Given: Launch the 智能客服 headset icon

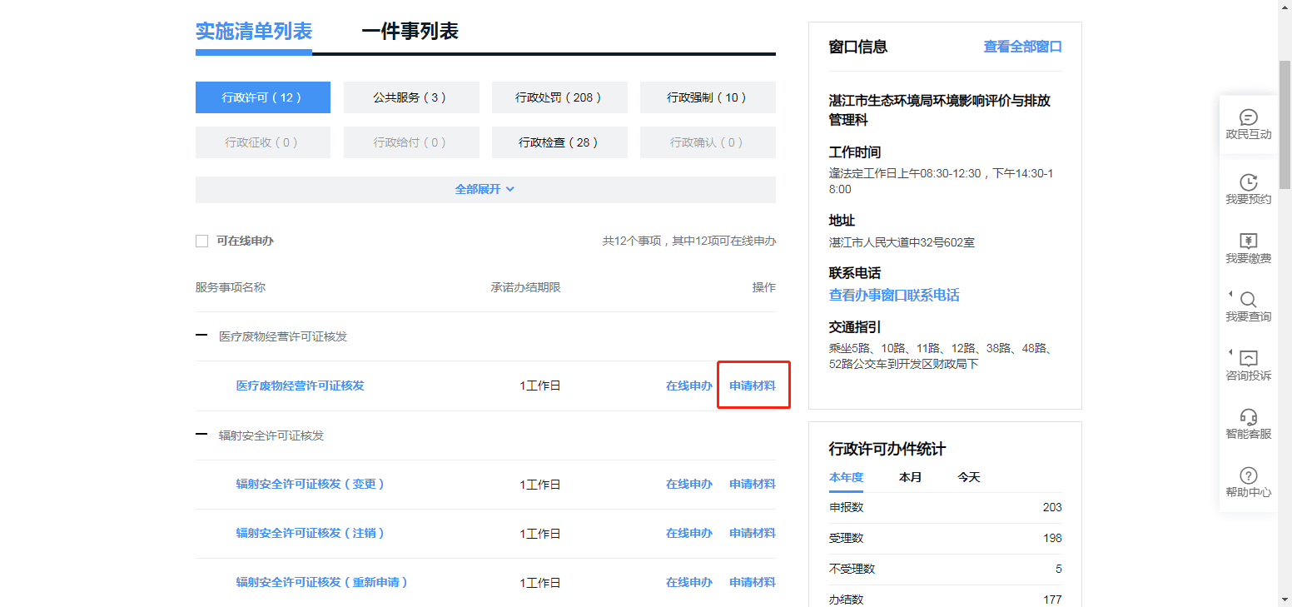Looking at the screenshot, I should coord(1248,417).
